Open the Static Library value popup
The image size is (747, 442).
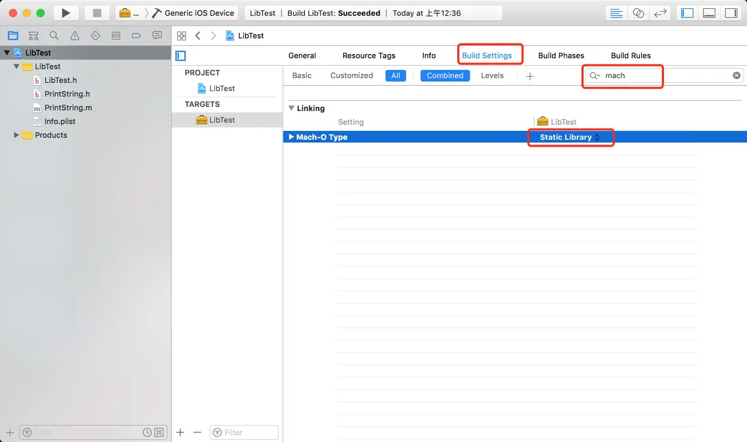click(570, 137)
